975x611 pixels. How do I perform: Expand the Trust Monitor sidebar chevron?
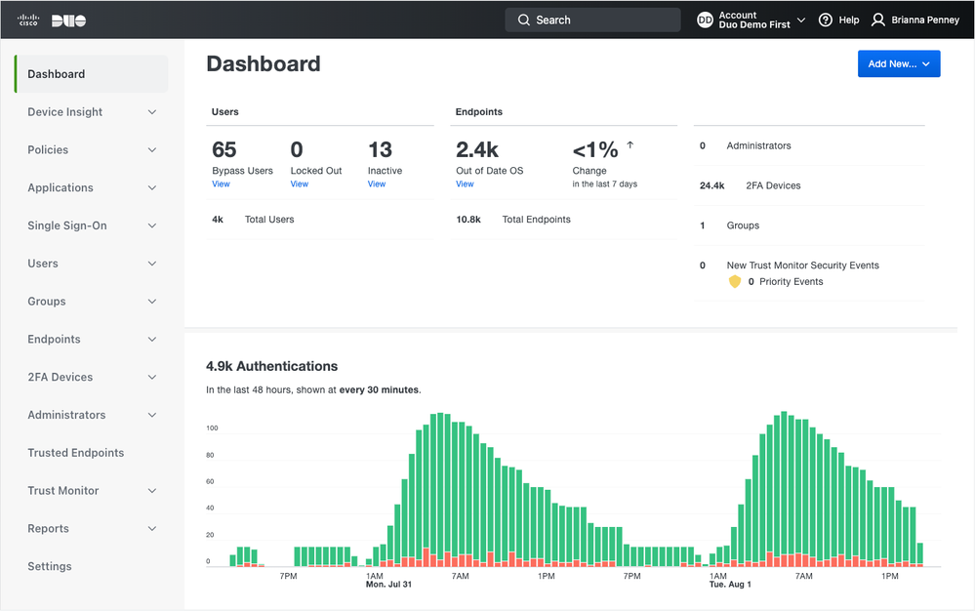click(x=152, y=491)
